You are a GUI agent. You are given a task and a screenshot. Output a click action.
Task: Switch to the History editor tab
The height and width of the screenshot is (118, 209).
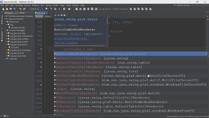(x=47, y=16)
